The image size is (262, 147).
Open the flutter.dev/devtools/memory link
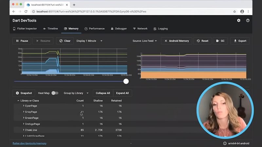29,143
